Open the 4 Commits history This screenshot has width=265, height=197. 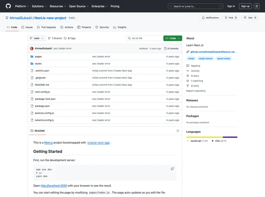[171, 48]
